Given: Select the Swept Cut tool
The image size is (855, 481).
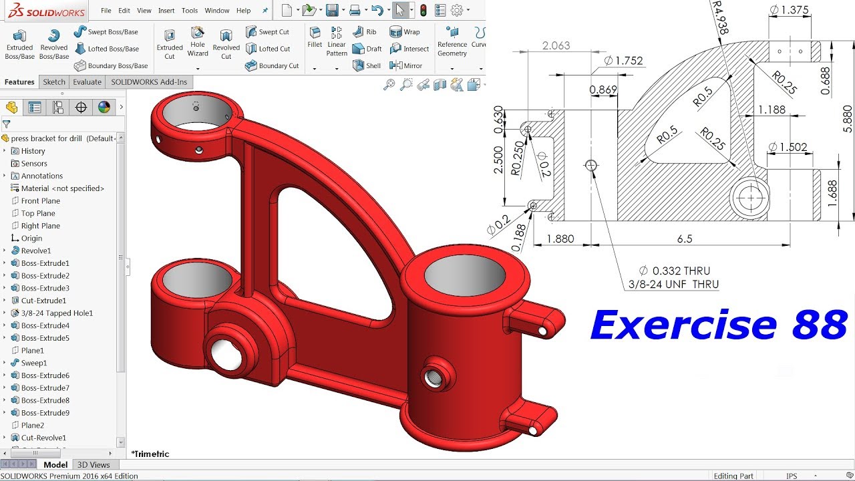Looking at the screenshot, I should point(267,31).
